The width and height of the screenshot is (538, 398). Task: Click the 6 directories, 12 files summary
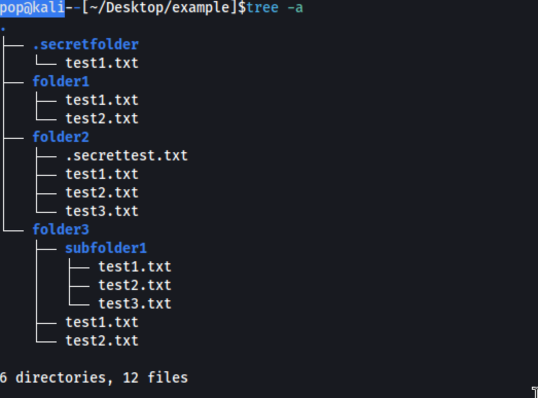94,378
